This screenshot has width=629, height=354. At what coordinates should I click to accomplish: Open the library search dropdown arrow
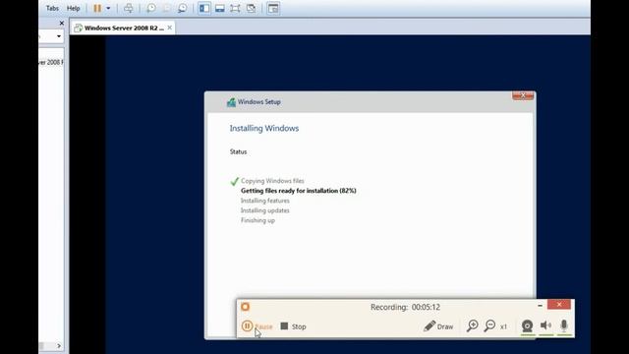click(59, 36)
